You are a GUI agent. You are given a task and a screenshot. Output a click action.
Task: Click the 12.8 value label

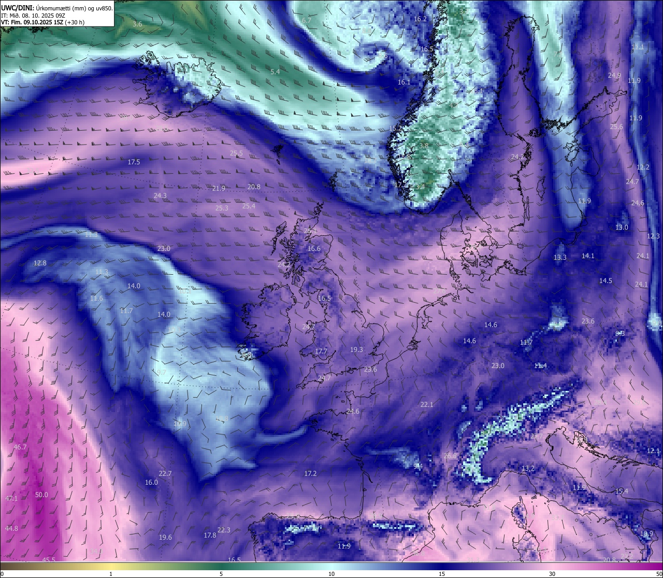click(x=40, y=263)
